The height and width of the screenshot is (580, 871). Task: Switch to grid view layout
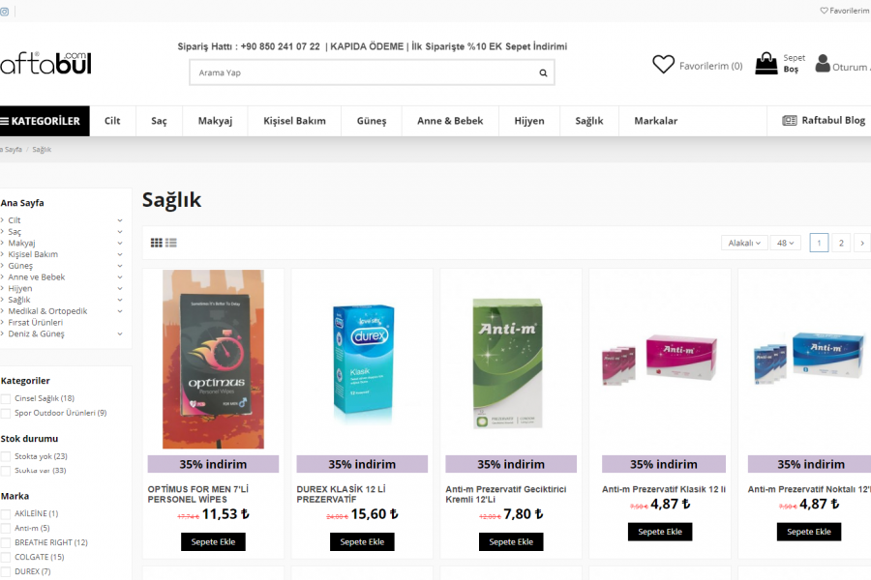[x=157, y=243]
